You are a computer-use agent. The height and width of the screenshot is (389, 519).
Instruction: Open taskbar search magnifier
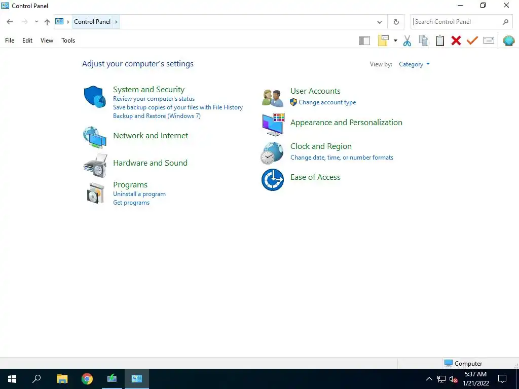click(x=36, y=379)
